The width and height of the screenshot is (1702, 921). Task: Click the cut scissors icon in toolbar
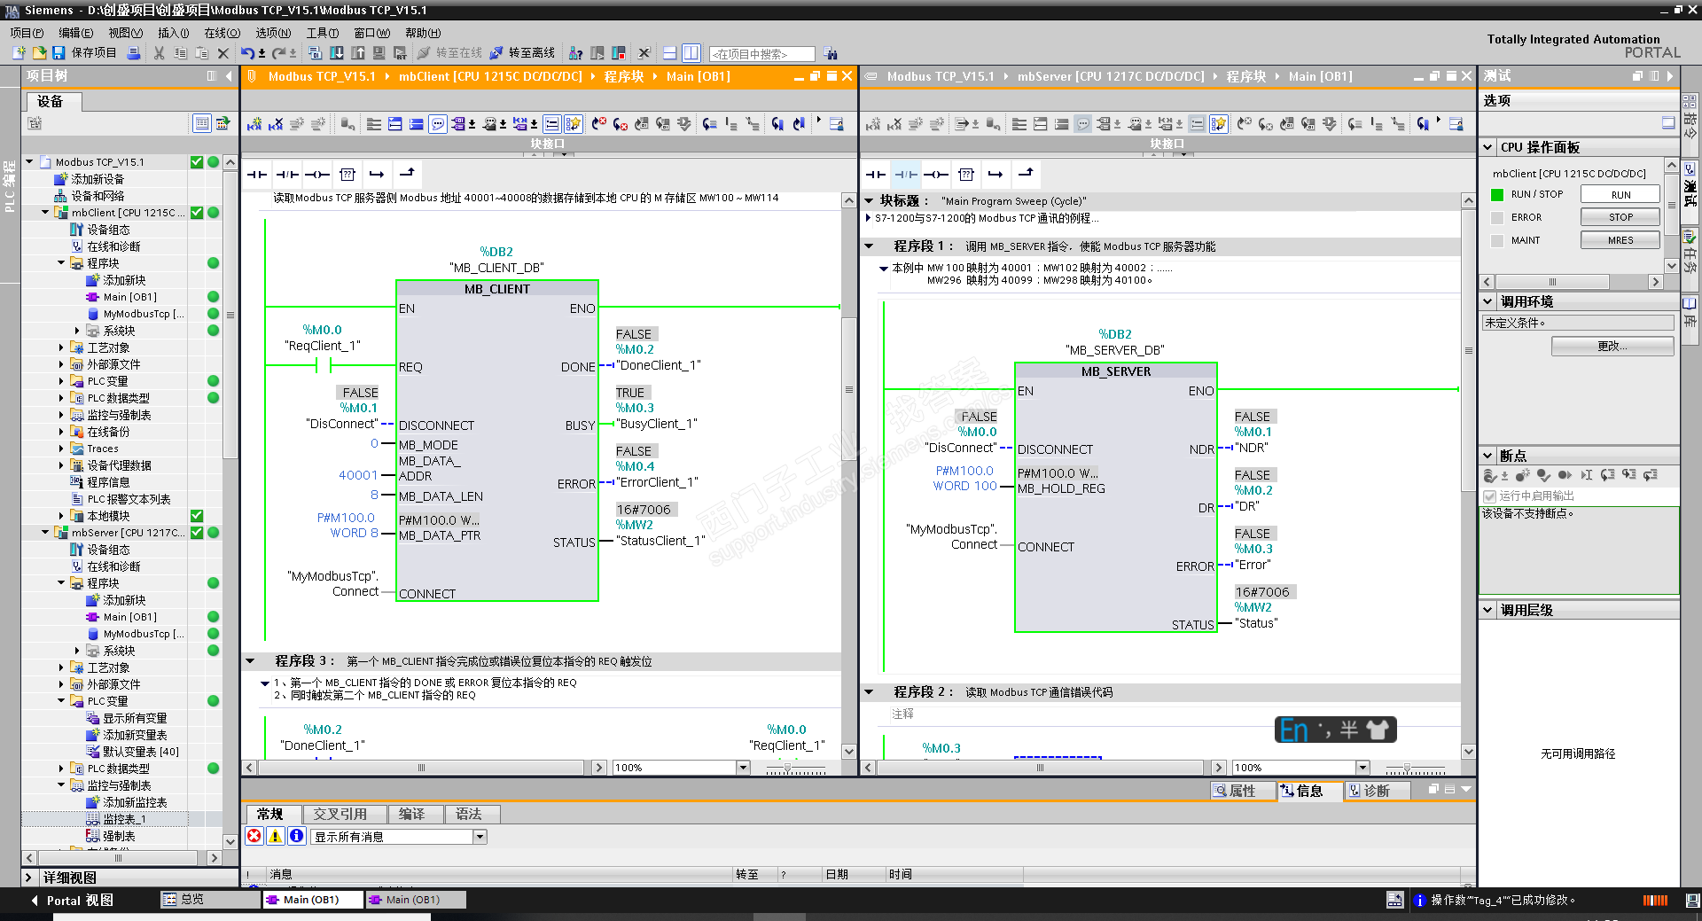[160, 53]
